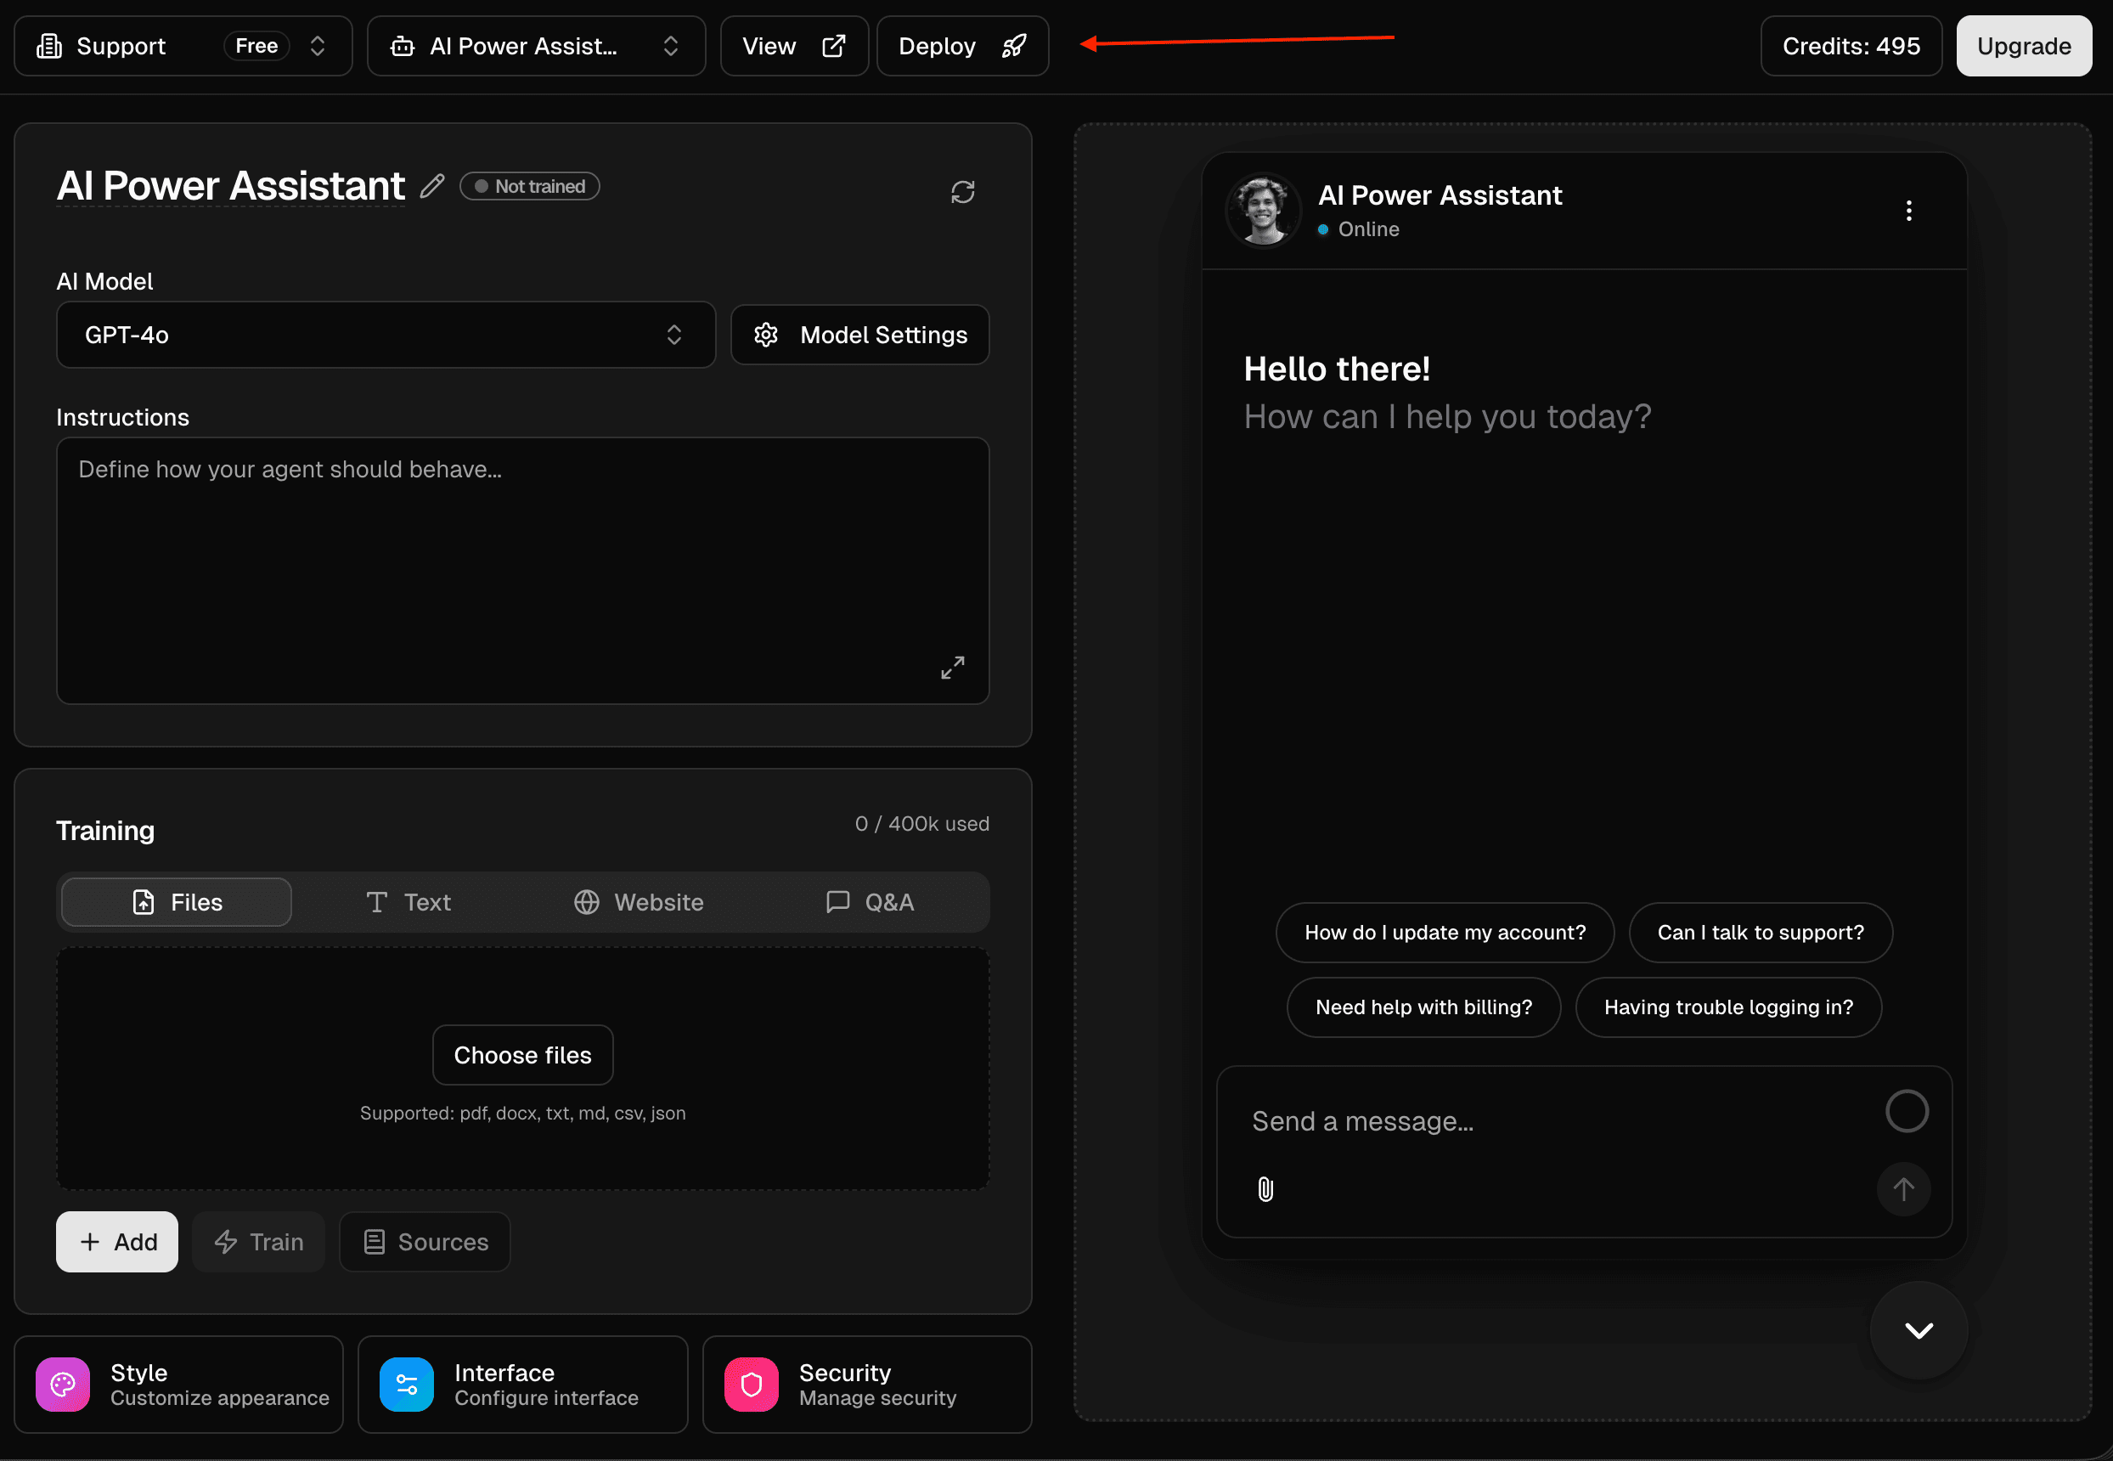Open the three-dot chat menu

(x=1908, y=212)
